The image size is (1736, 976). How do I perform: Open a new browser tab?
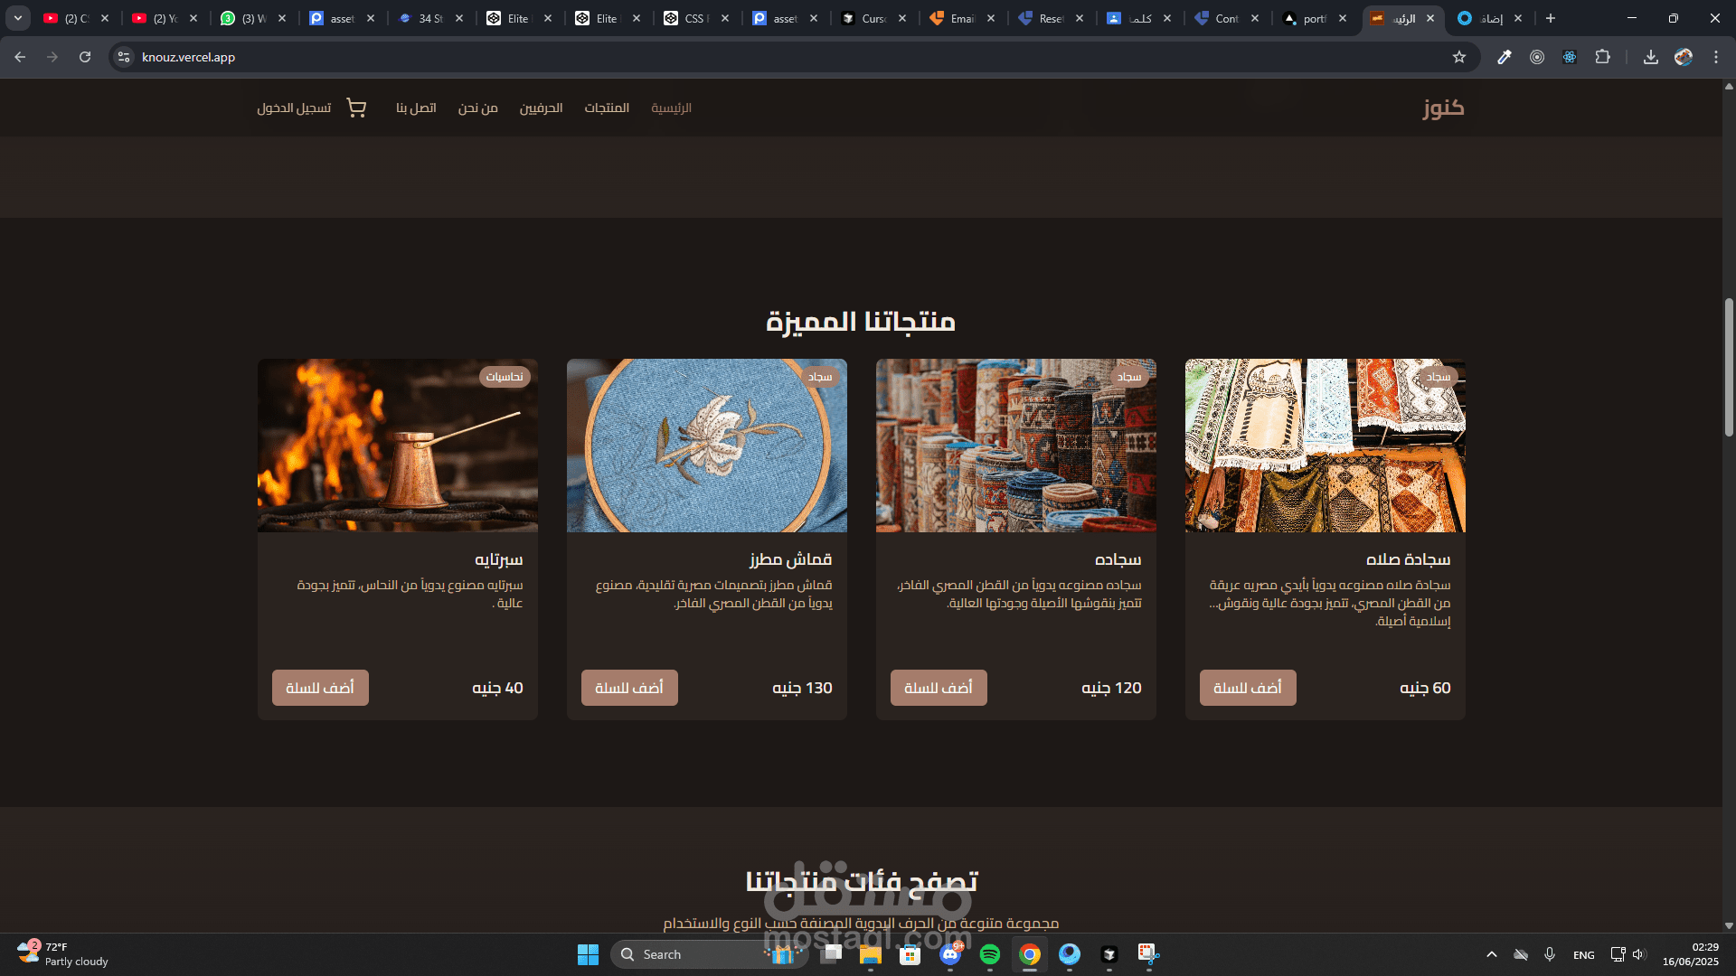click(1551, 18)
